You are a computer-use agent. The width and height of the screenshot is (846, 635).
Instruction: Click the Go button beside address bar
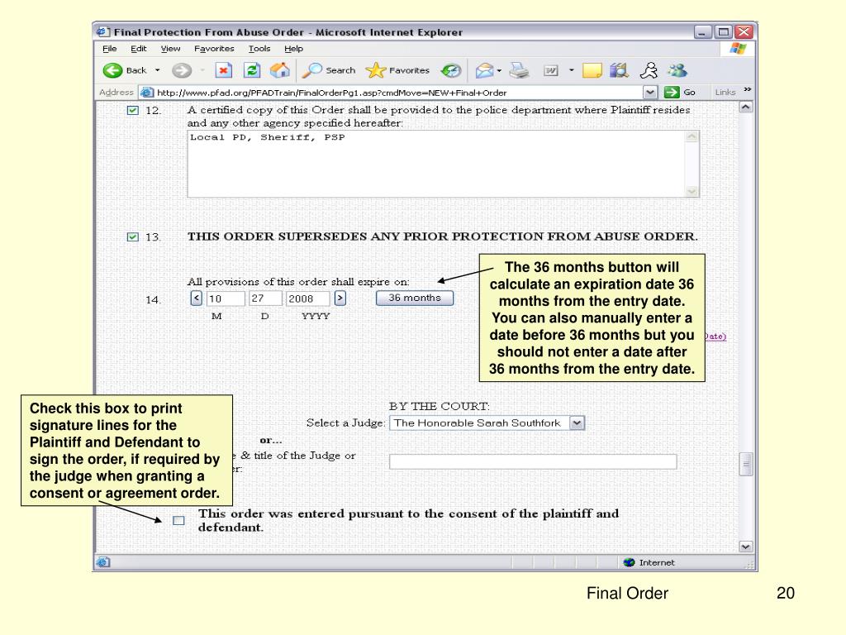coord(679,92)
